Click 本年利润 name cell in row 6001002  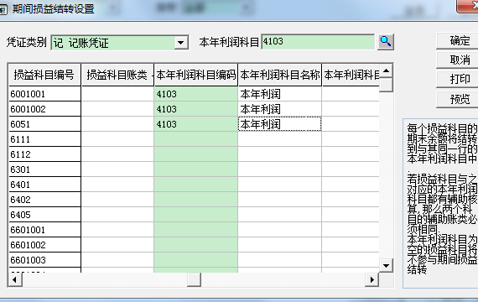pos(280,109)
